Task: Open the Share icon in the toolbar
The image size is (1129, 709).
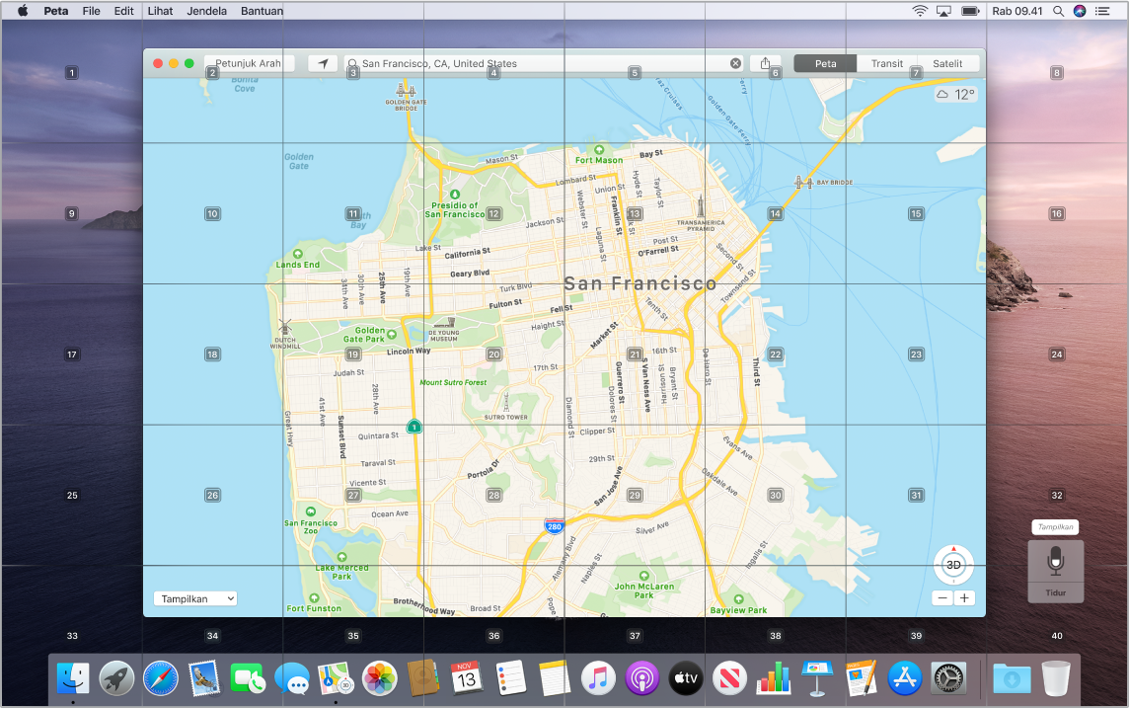Action: 766,62
